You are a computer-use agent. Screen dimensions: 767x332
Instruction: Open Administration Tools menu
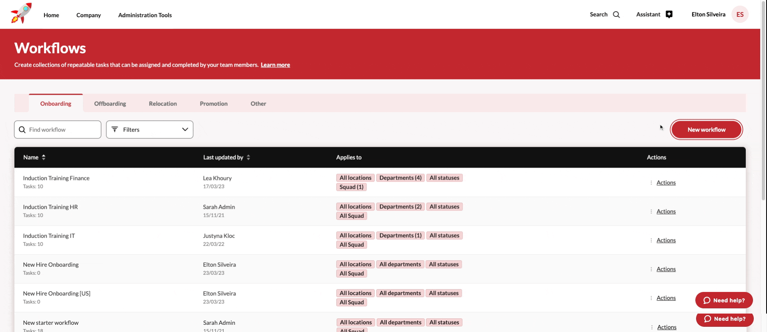(x=145, y=15)
